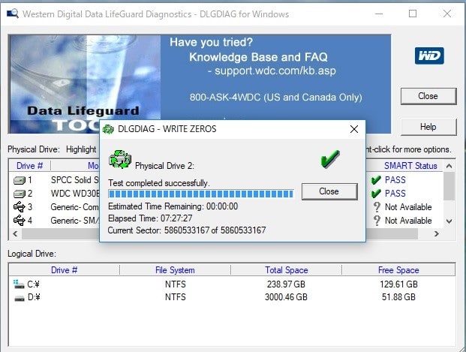Click the vertical scrollbar thumb in drive list
This screenshot has width=466, height=352.
point(449,186)
